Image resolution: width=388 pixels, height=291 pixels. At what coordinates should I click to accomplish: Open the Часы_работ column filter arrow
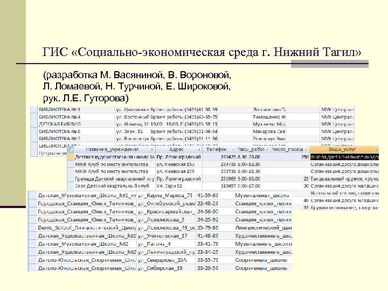pos(267,149)
